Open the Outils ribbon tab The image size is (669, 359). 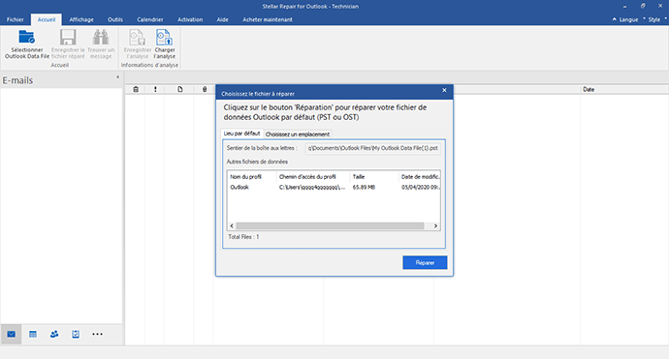[x=115, y=19]
